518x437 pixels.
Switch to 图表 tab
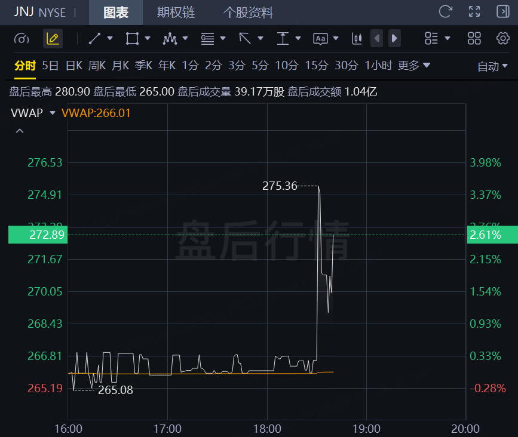116,13
